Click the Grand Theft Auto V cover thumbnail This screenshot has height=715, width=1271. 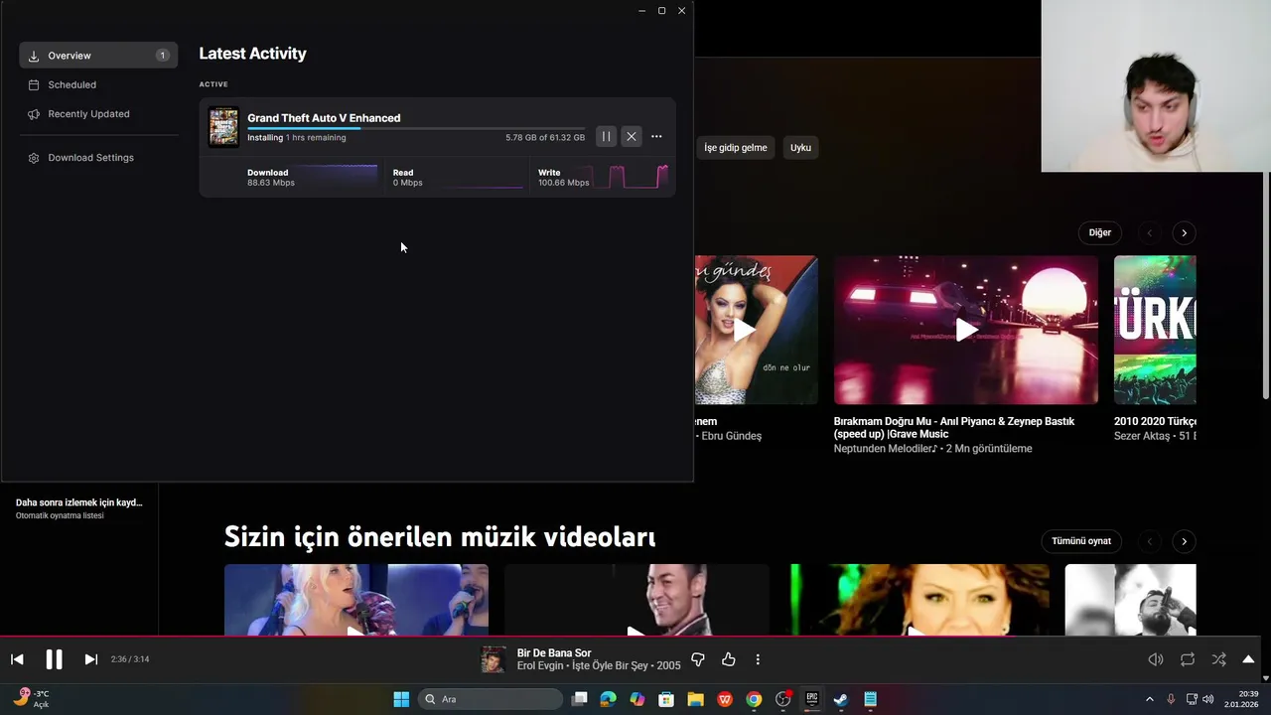[223, 127]
